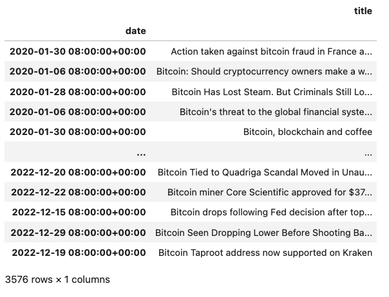Select the "Bitcoin miner Core Scientific" title cell

tap(269, 192)
